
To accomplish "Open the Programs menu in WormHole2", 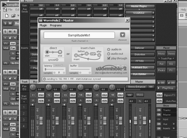I will pyautogui.click(x=56, y=25).
